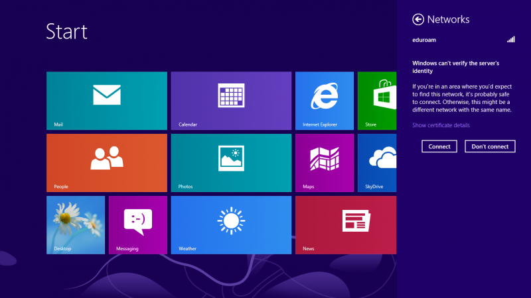531x298 pixels.
Task: Open the Mail tile envelope icon
Action: coord(107,95)
